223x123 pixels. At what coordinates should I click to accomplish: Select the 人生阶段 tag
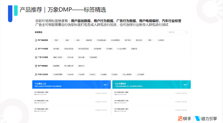pos(161,40)
